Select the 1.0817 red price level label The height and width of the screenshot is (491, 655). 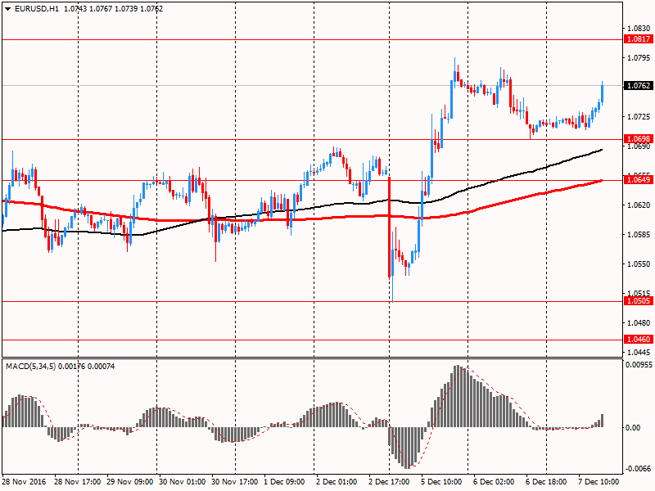(639, 38)
